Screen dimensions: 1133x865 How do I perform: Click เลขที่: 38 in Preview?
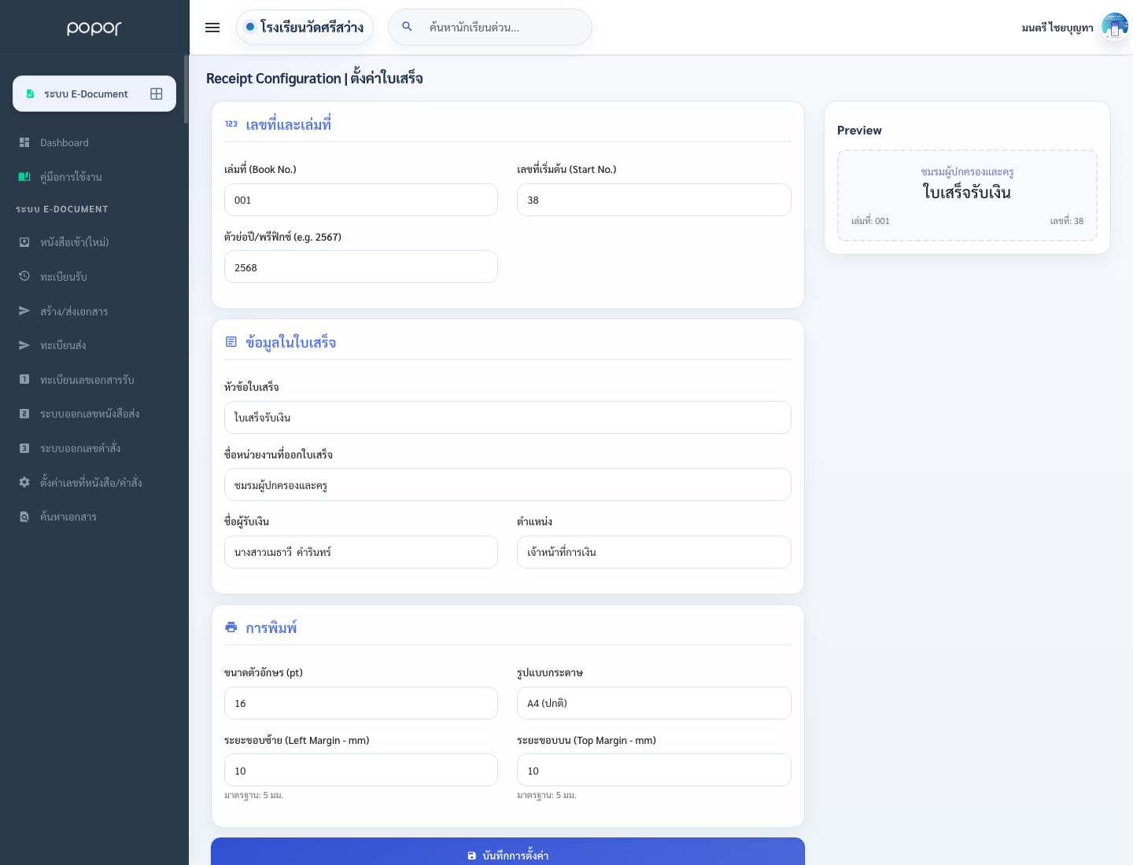click(1066, 221)
